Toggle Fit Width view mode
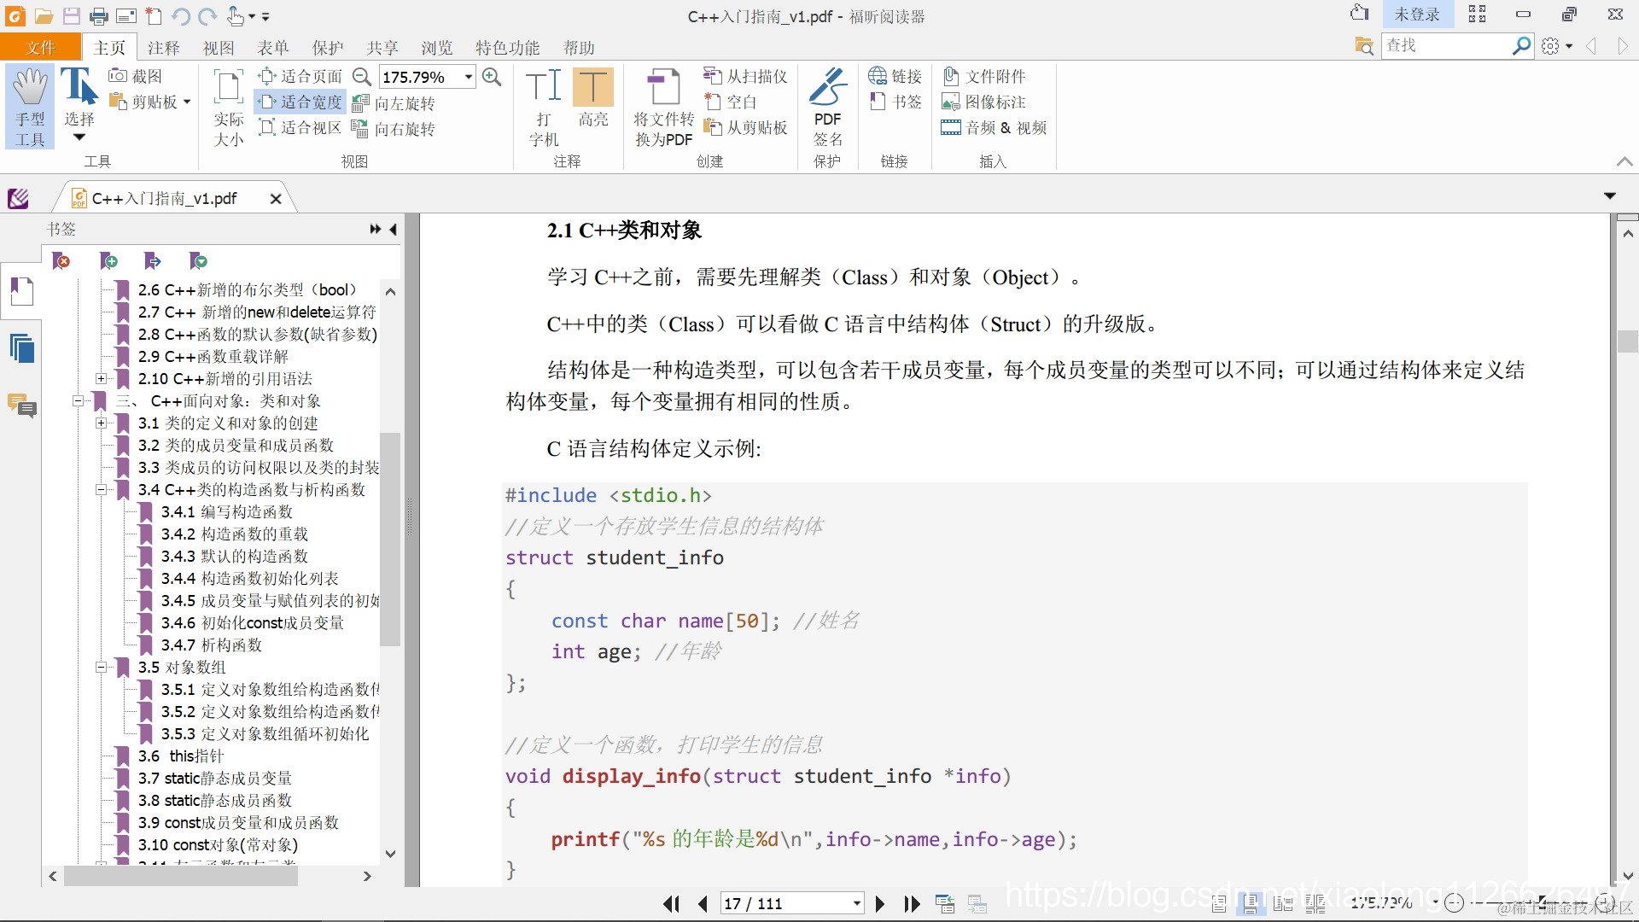The height and width of the screenshot is (922, 1639). pyautogui.click(x=300, y=102)
